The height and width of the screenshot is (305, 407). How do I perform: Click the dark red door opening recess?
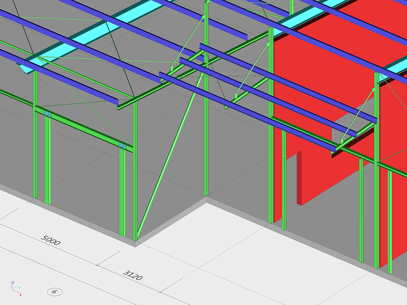299,178
